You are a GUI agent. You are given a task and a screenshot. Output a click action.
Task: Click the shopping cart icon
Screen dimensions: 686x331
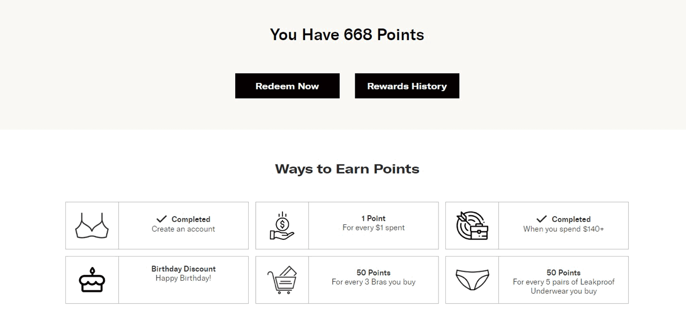[x=282, y=280]
